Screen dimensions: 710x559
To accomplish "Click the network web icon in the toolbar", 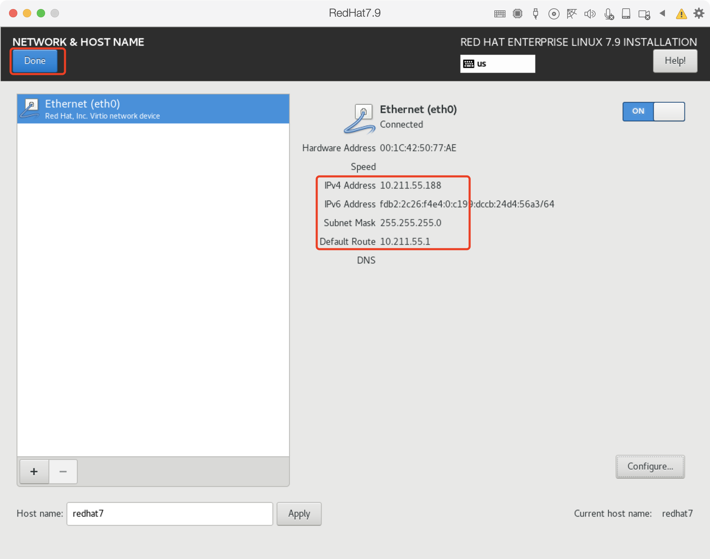I will (572, 14).
